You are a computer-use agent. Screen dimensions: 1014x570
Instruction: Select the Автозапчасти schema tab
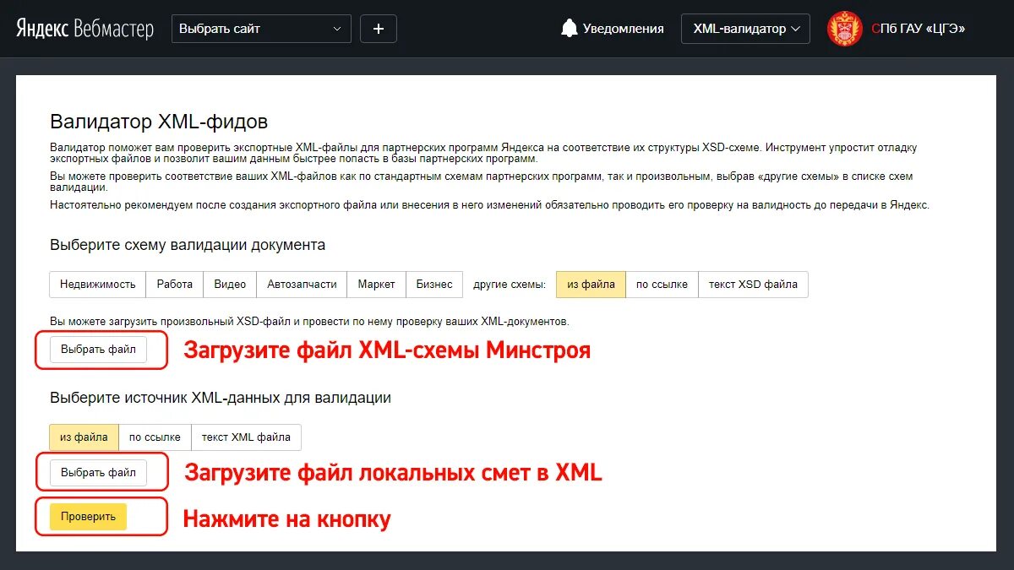click(302, 285)
